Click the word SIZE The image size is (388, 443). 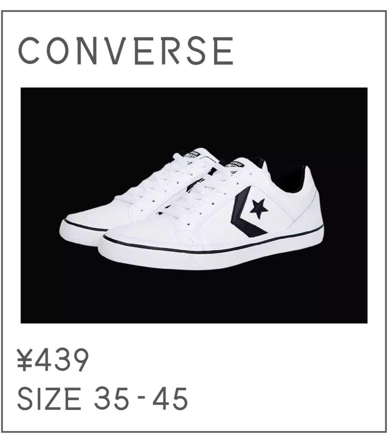(49, 398)
